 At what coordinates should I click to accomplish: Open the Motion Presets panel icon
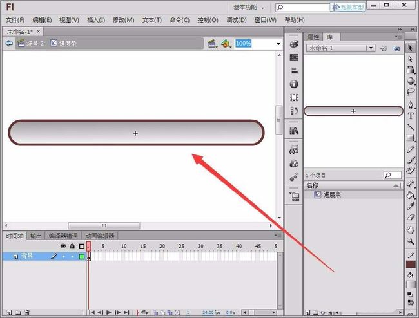[294, 176]
